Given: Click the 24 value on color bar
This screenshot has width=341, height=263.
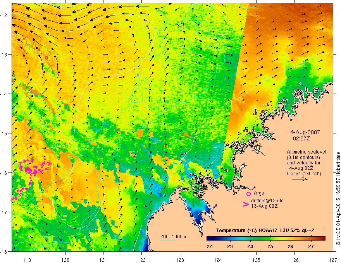Looking at the screenshot, I should click(250, 246).
